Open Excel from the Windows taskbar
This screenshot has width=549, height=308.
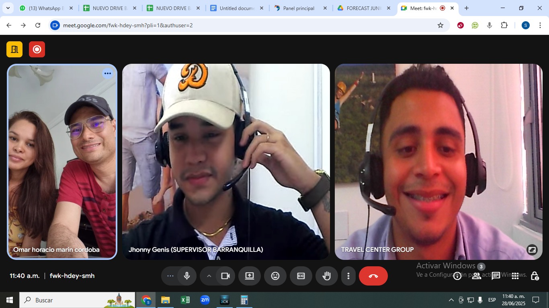point(185,300)
